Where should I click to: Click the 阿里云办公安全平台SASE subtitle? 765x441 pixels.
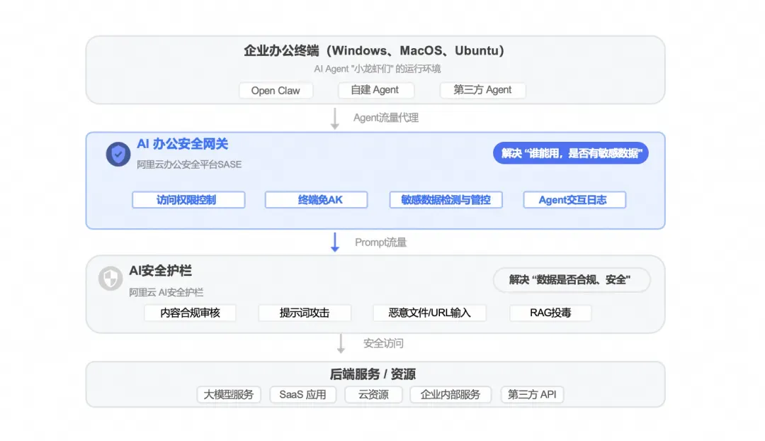click(189, 164)
